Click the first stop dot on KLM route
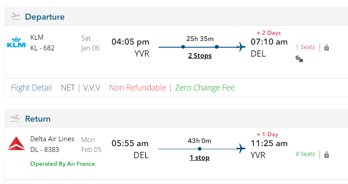Image resolution: width=348 pixels, height=184 pixels. pyautogui.click(x=183, y=46)
